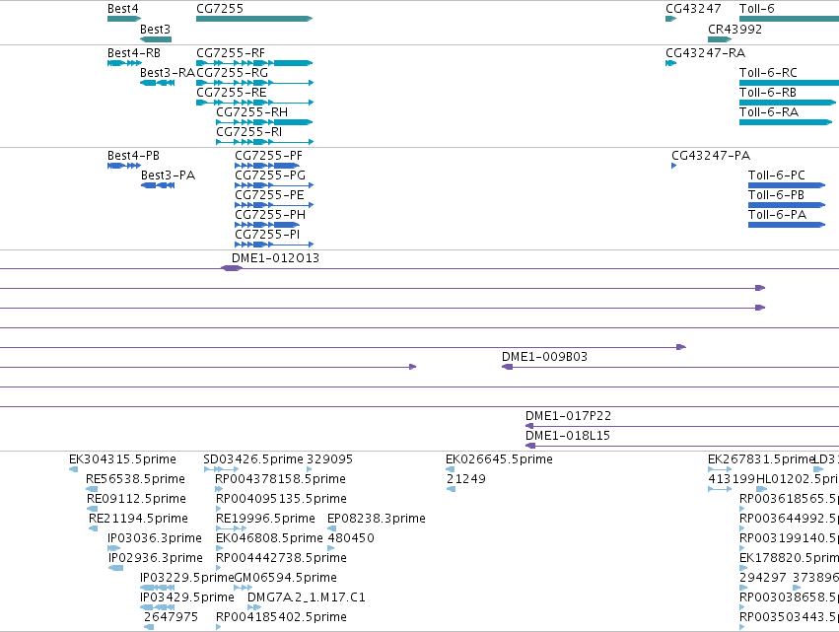Select the CG7255-PF protein feature
The width and height of the screenshot is (839, 632).
[x=267, y=166]
